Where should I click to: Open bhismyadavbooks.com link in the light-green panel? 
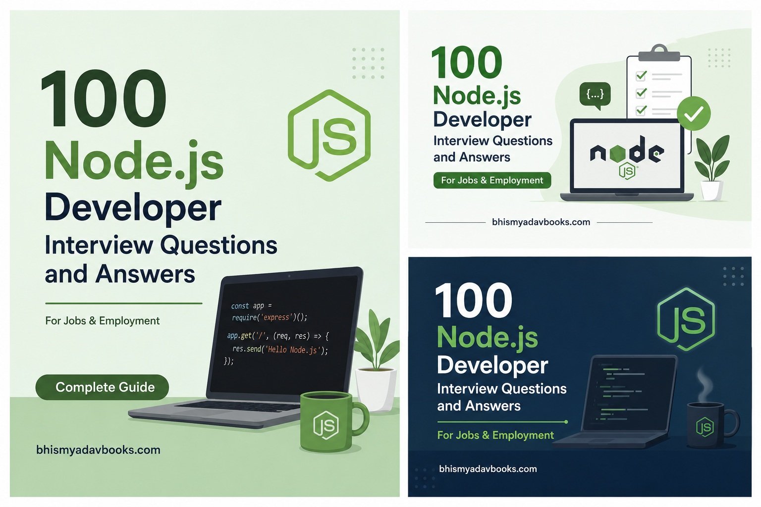98,450
